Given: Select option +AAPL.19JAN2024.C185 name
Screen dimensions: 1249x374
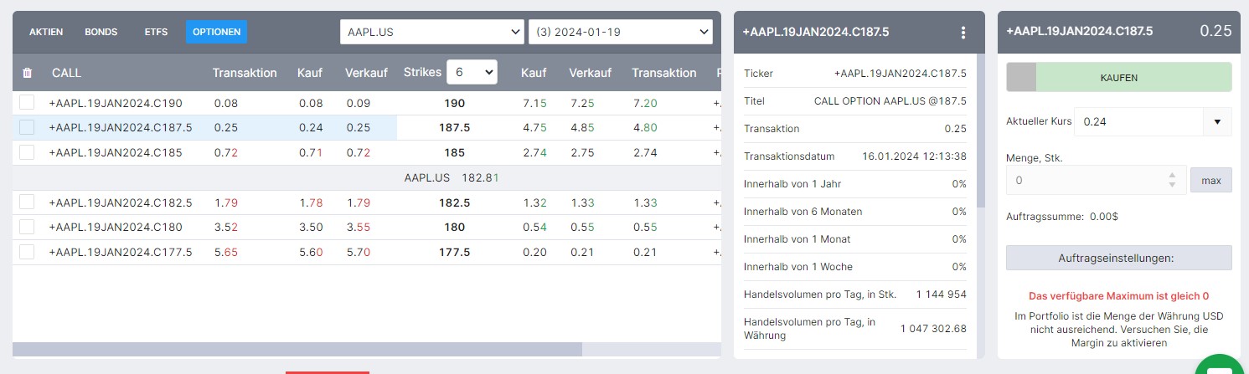Looking at the screenshot, I should coord(116,153).
